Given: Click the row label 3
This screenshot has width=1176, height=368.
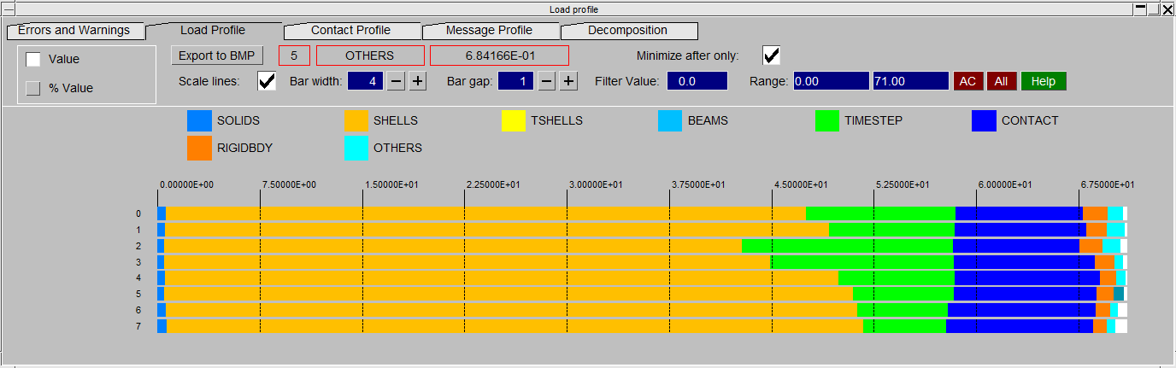Looking at the screenshot, I should click(138, 262).
